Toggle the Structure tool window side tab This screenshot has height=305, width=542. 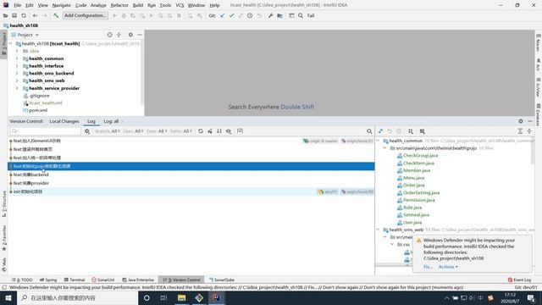3,204
